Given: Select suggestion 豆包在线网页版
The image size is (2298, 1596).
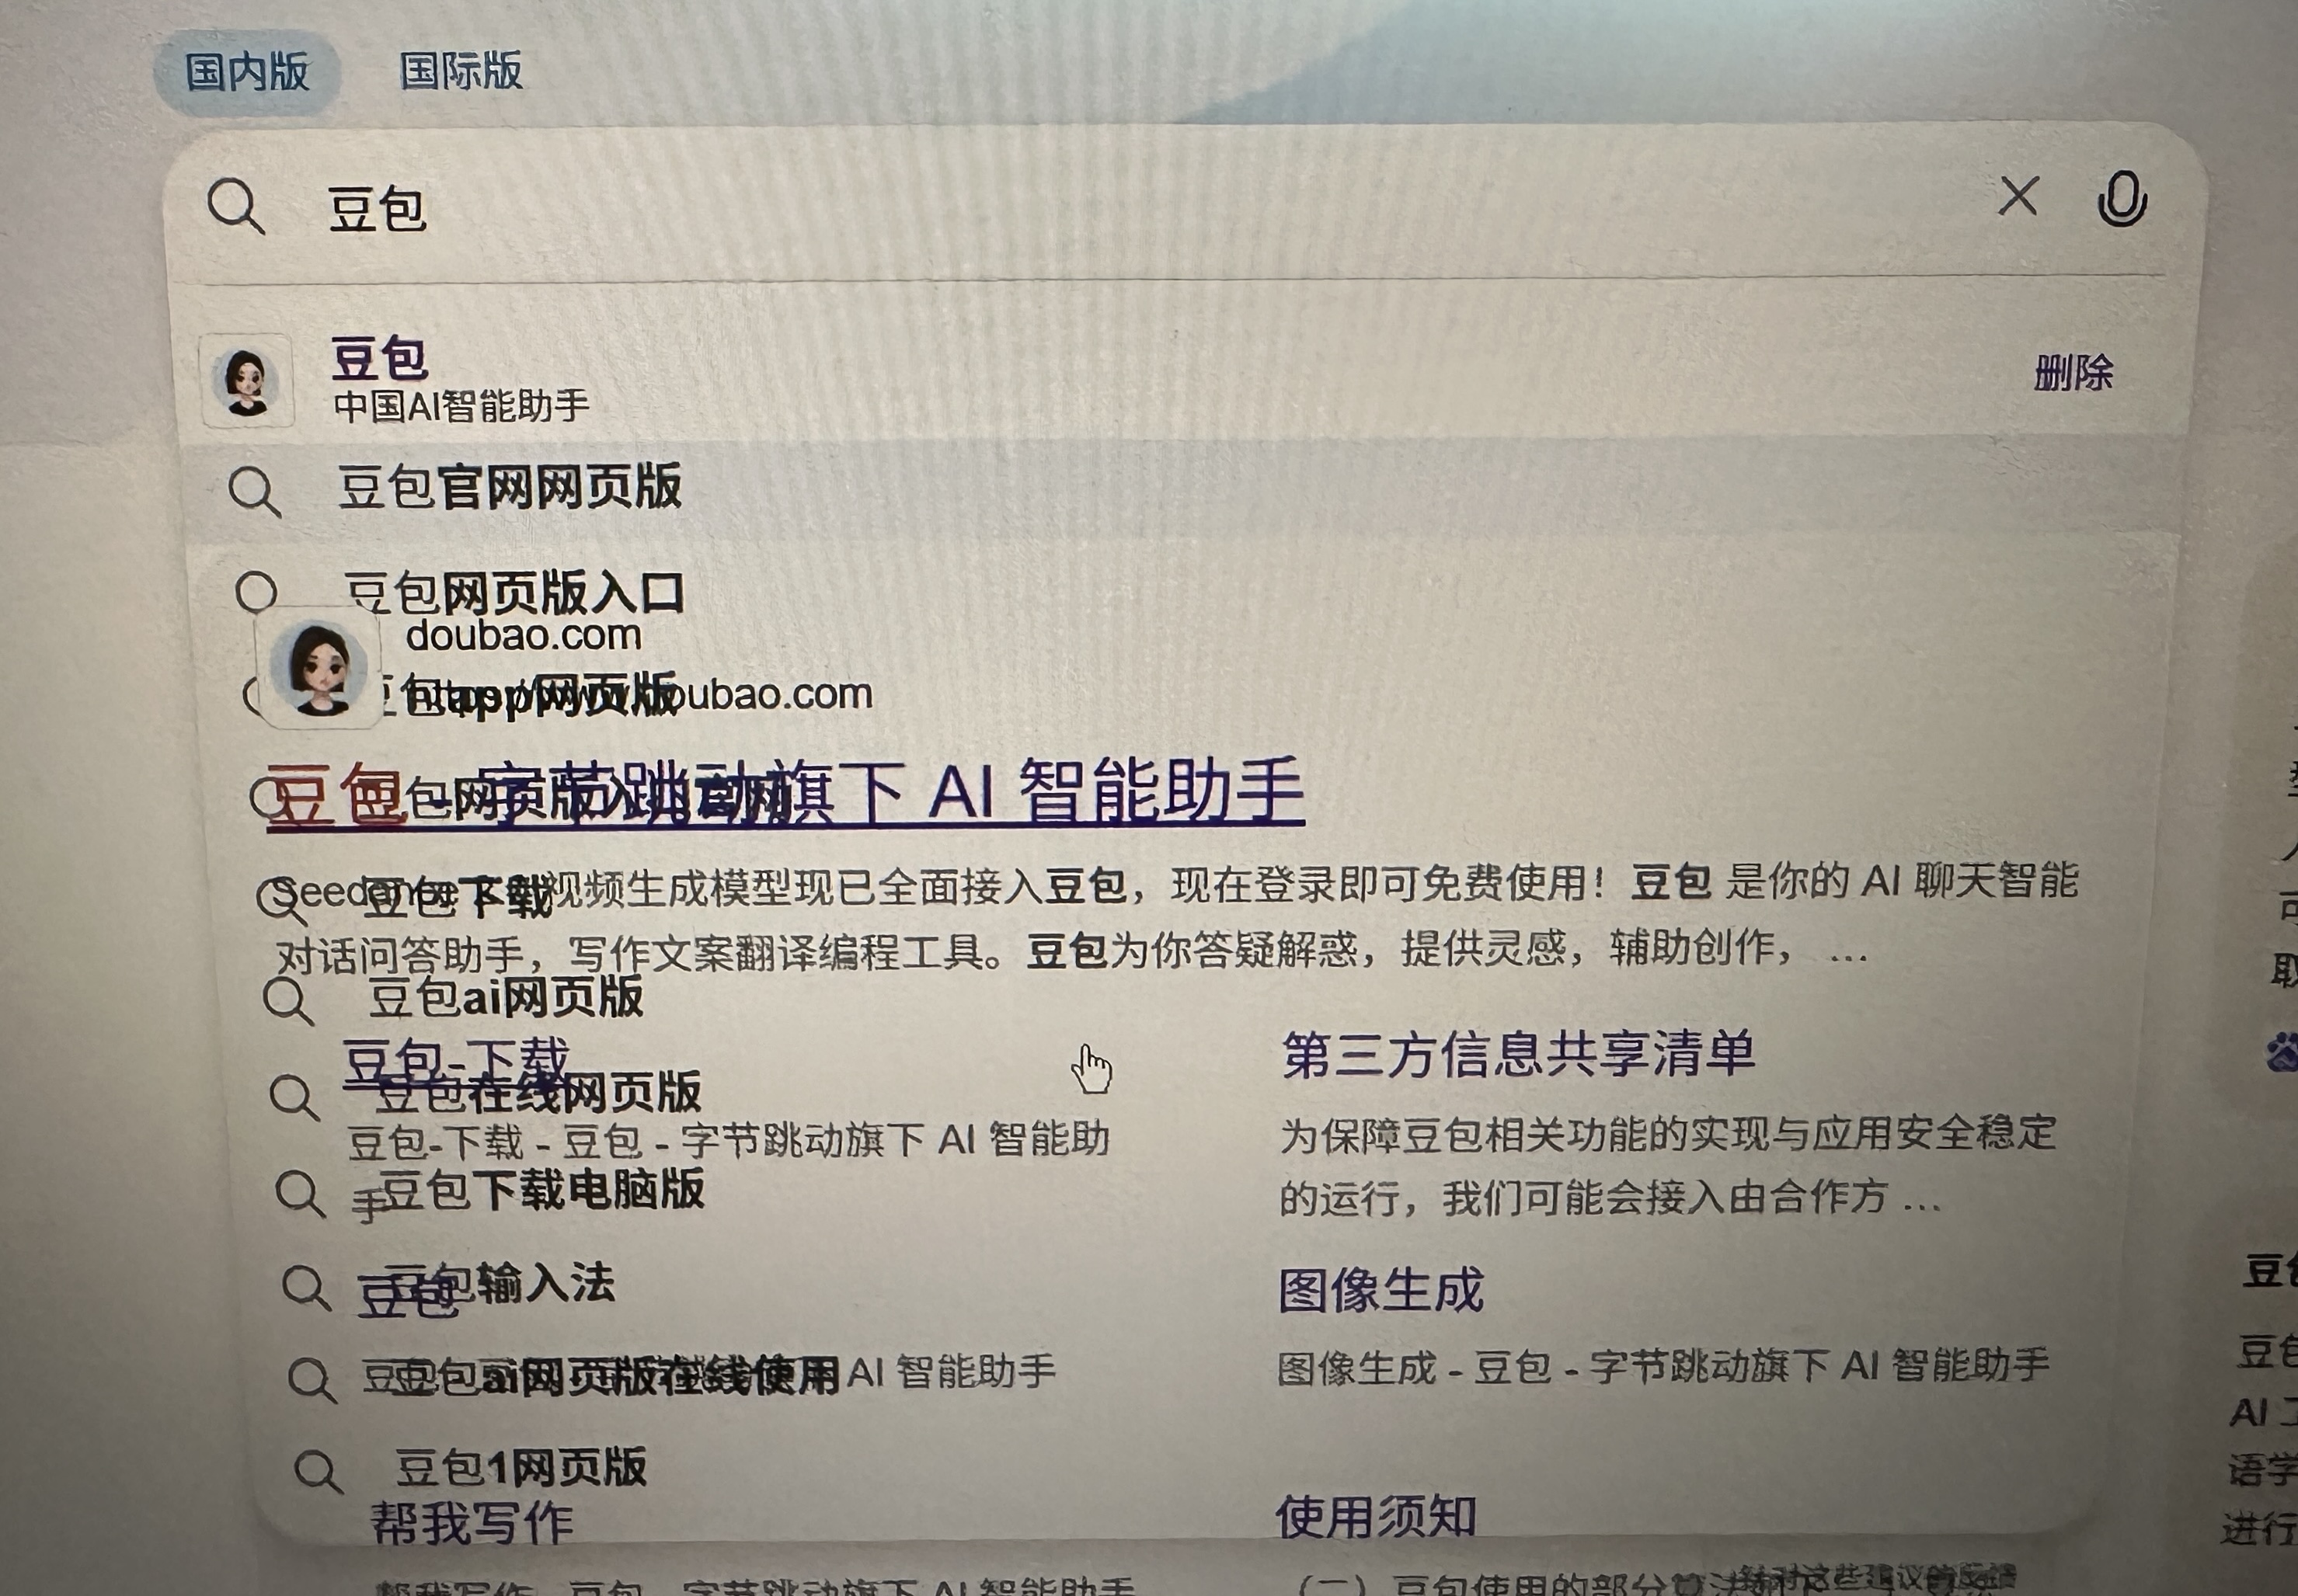Looking at the screenshot, I should click(538, 1093).
